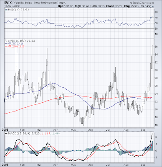Click the 16 label on price axis

(x=156, y=125)
